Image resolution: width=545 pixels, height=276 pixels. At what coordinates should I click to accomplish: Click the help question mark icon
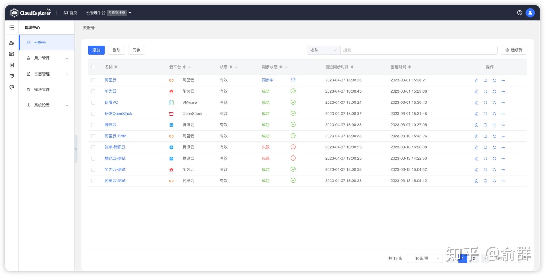(x=519, y=12)
